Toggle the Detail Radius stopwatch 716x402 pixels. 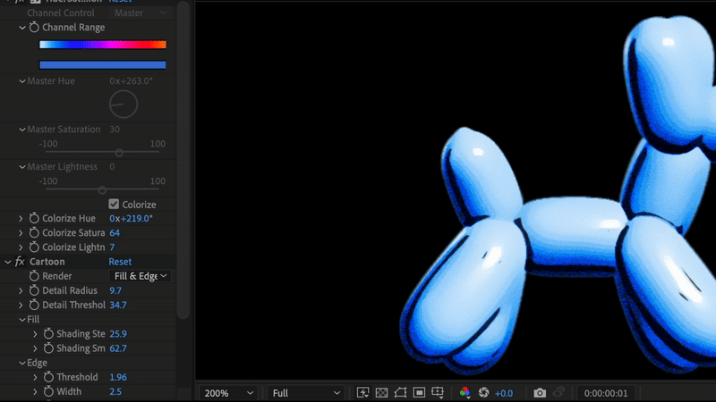[34, 290]
